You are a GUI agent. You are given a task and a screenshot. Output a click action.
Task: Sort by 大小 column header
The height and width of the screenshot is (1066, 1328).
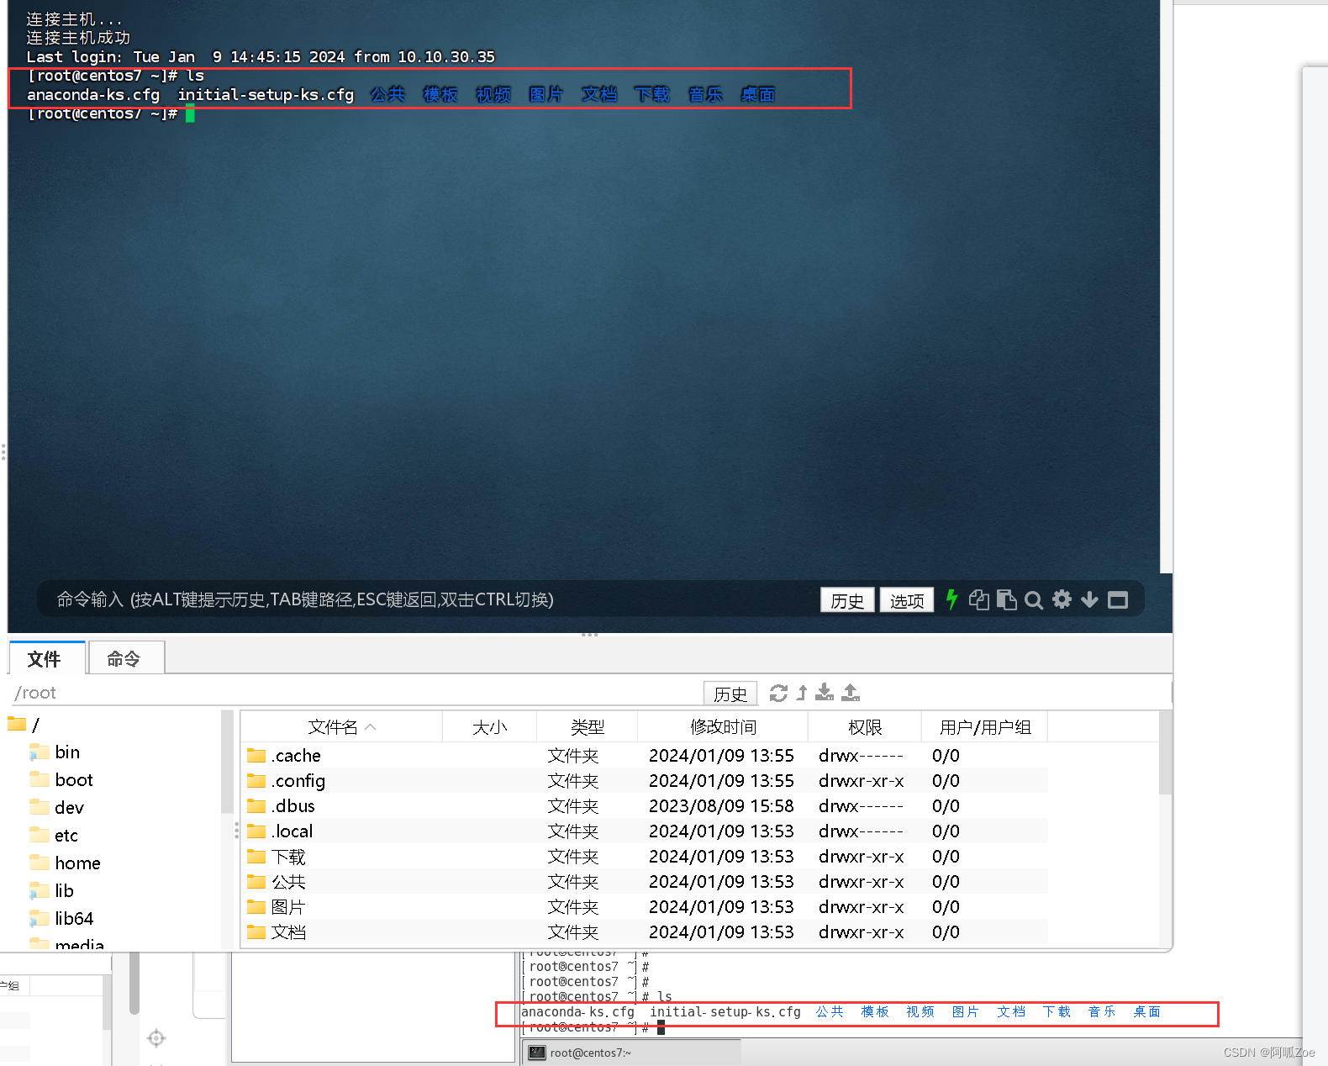tap(490, 727)
